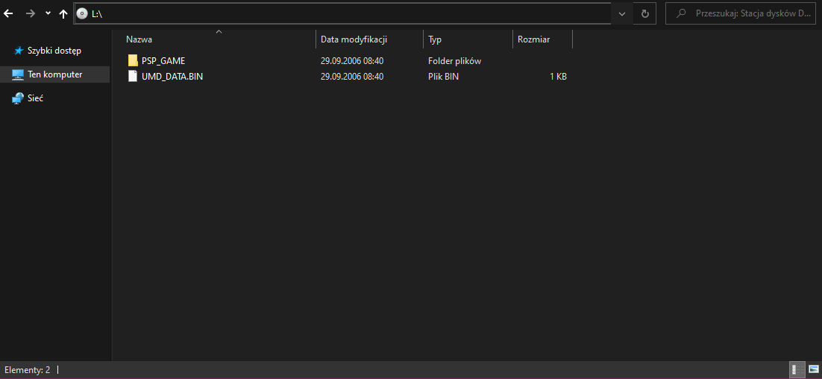Expand the address bar history dropdown
The height and width of the screenshot is (379, 822).
[x=622, y=14]
